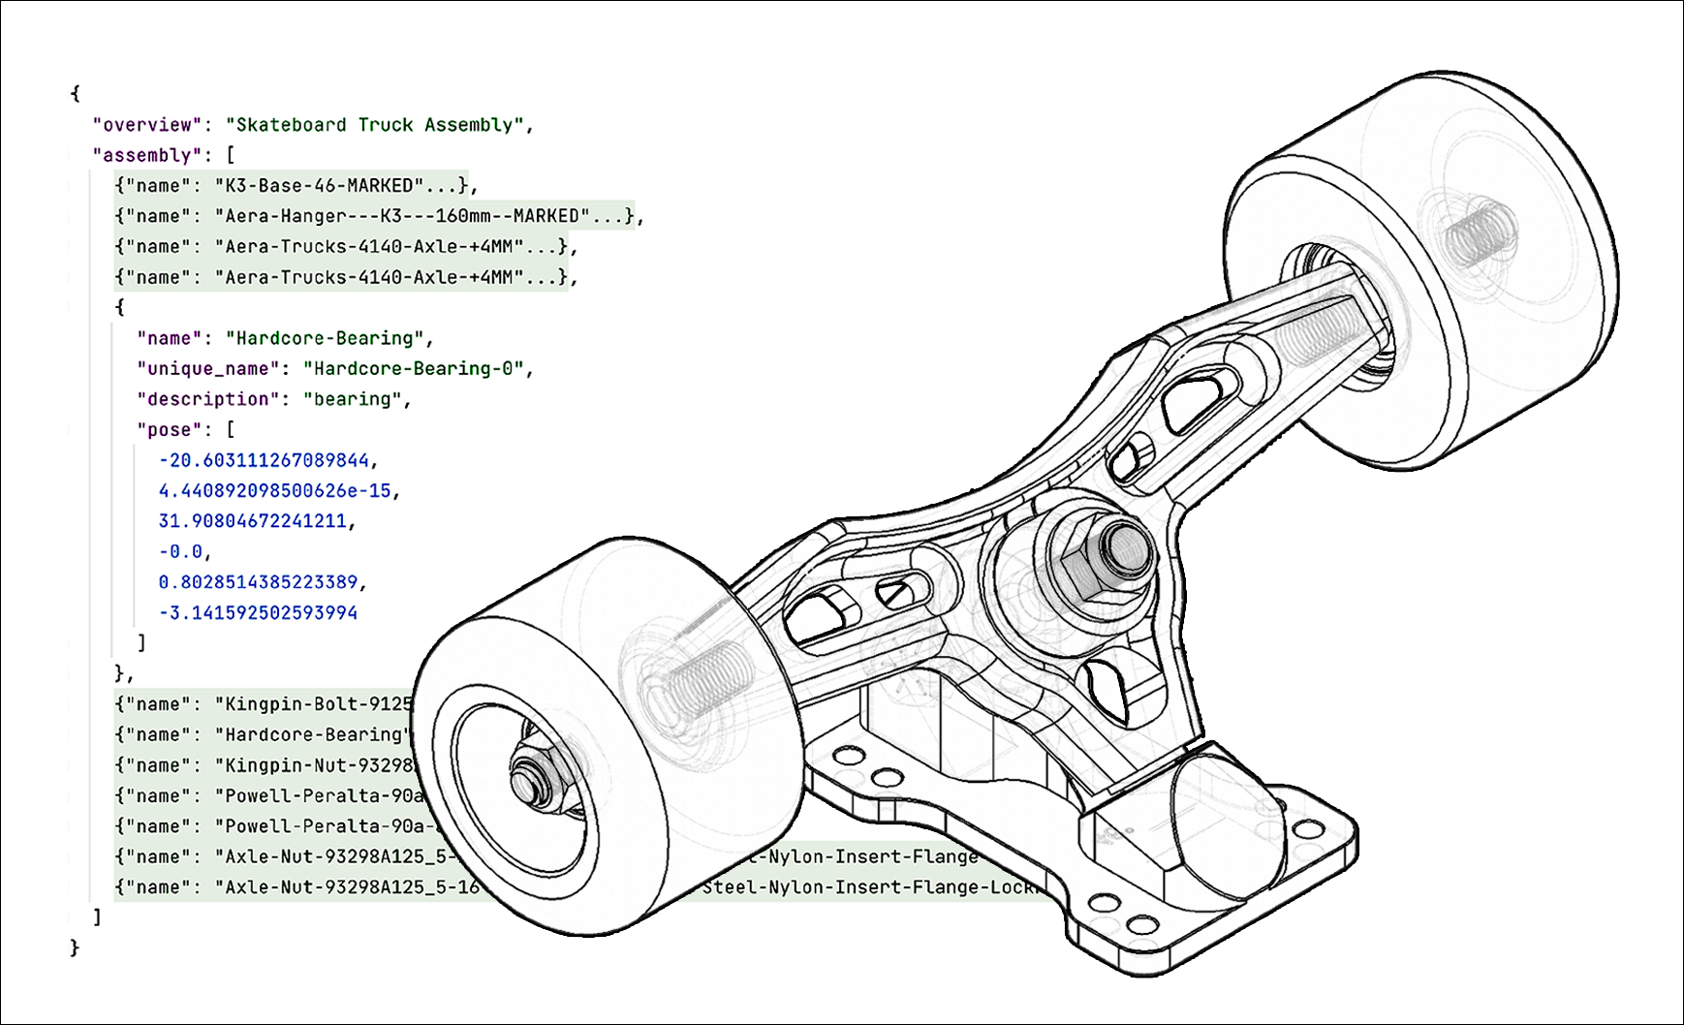Click the pose value -3.141592502593994

point(258,613)
